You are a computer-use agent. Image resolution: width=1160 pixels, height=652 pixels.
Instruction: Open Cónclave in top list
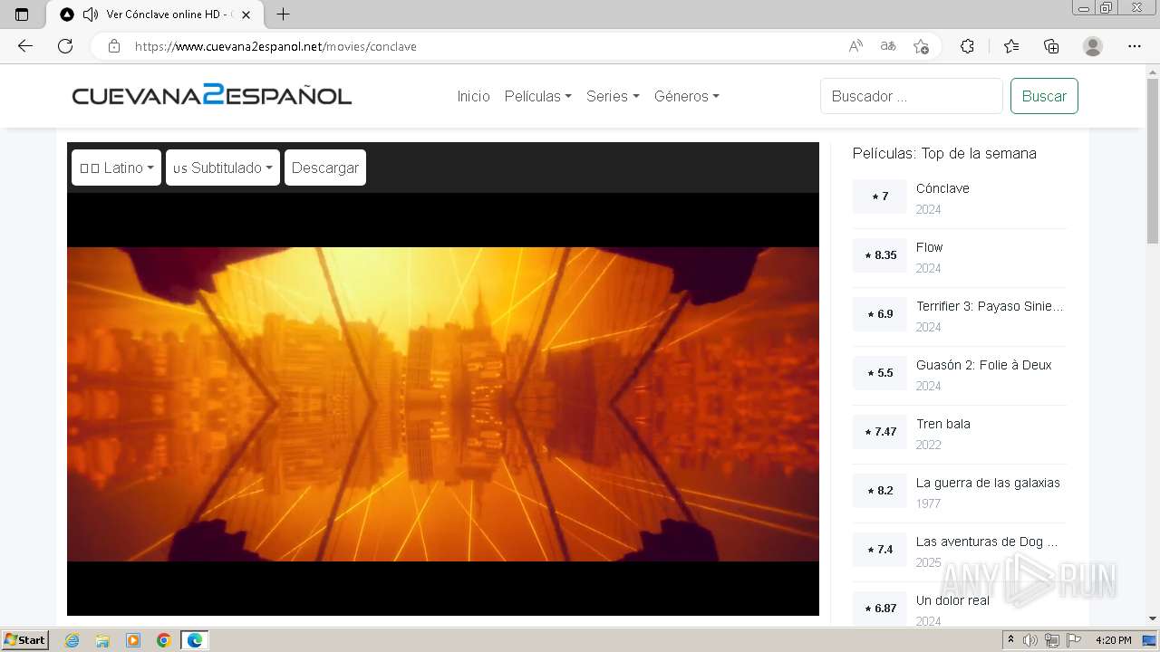[x=942, y=188]
